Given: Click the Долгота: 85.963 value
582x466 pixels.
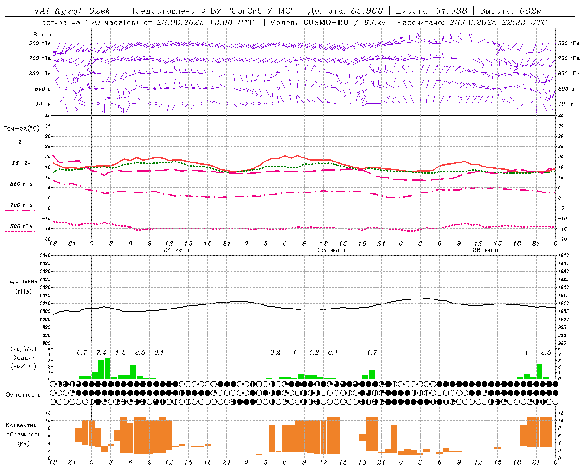Looking at the screenshot, I should 346,11.
